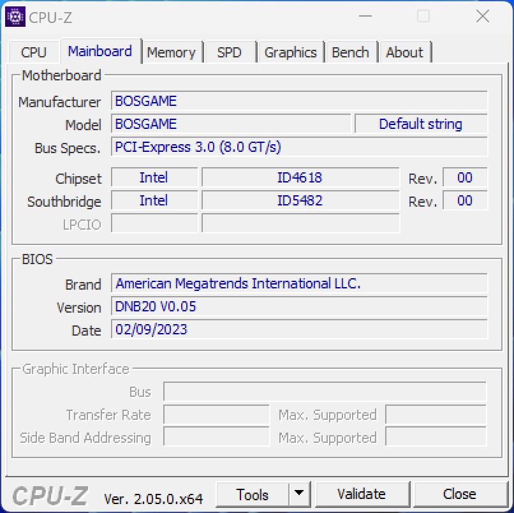514x513 pixels.
Task: Click the Tools button
Action: point(252,494)
